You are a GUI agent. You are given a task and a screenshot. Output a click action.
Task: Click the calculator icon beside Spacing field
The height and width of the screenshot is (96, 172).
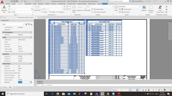click(31, 82)
